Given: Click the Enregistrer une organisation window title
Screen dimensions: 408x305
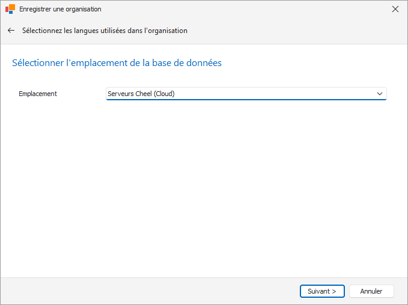Looking at the screenshot, I should pos(60,9).
